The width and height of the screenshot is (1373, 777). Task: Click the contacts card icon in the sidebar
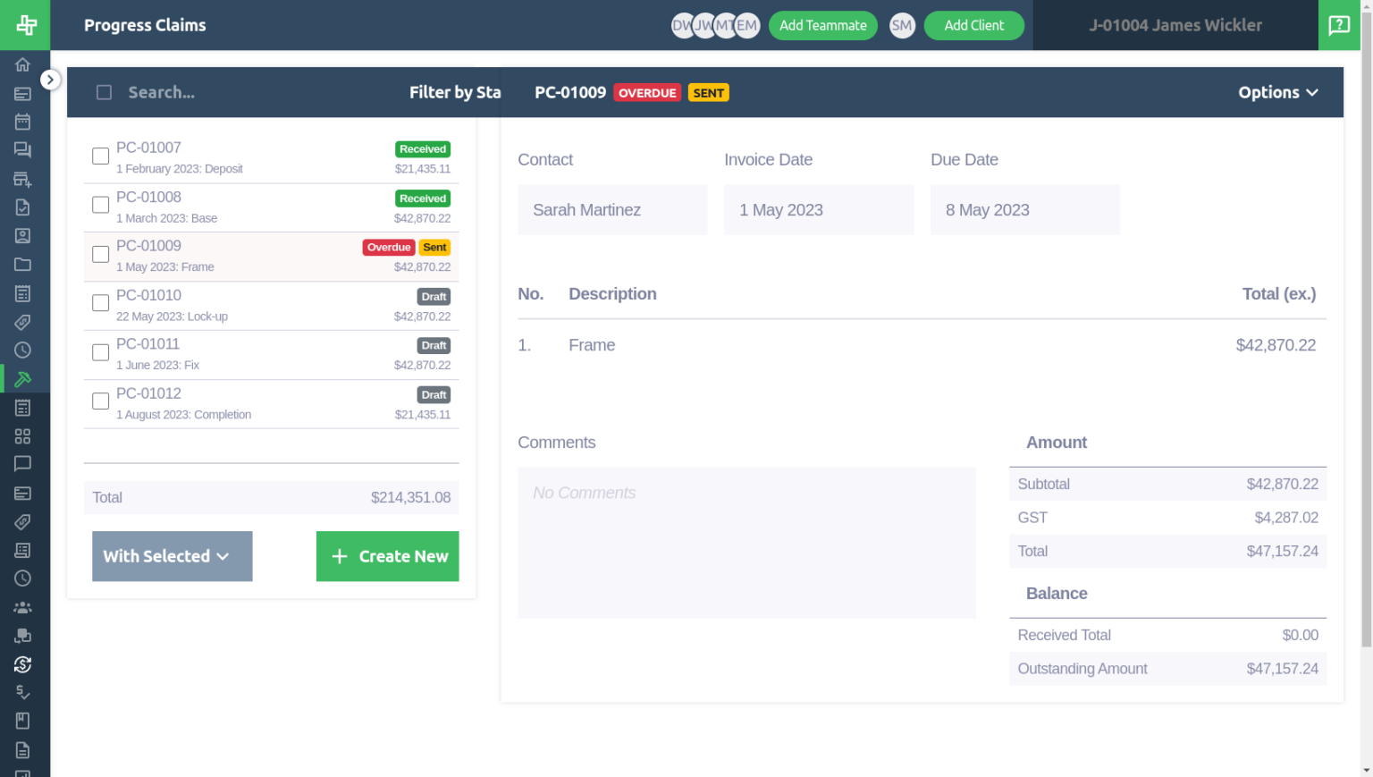pyautogui.click(x=22, y=235)
